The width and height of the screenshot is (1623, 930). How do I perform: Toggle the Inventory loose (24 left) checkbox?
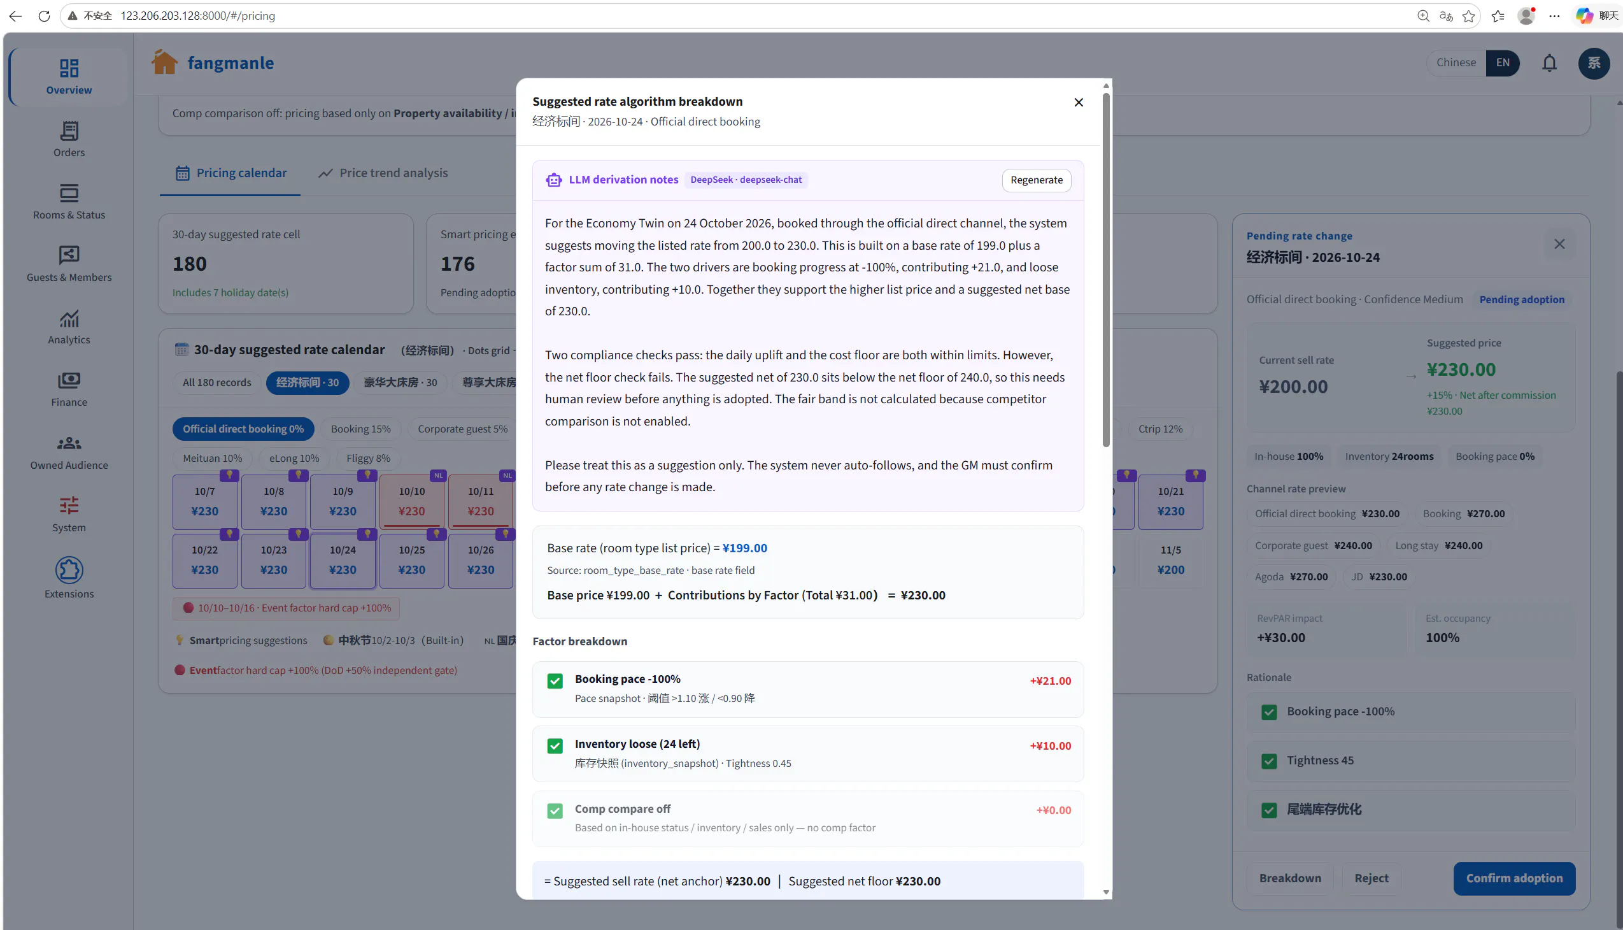point(555,746)
